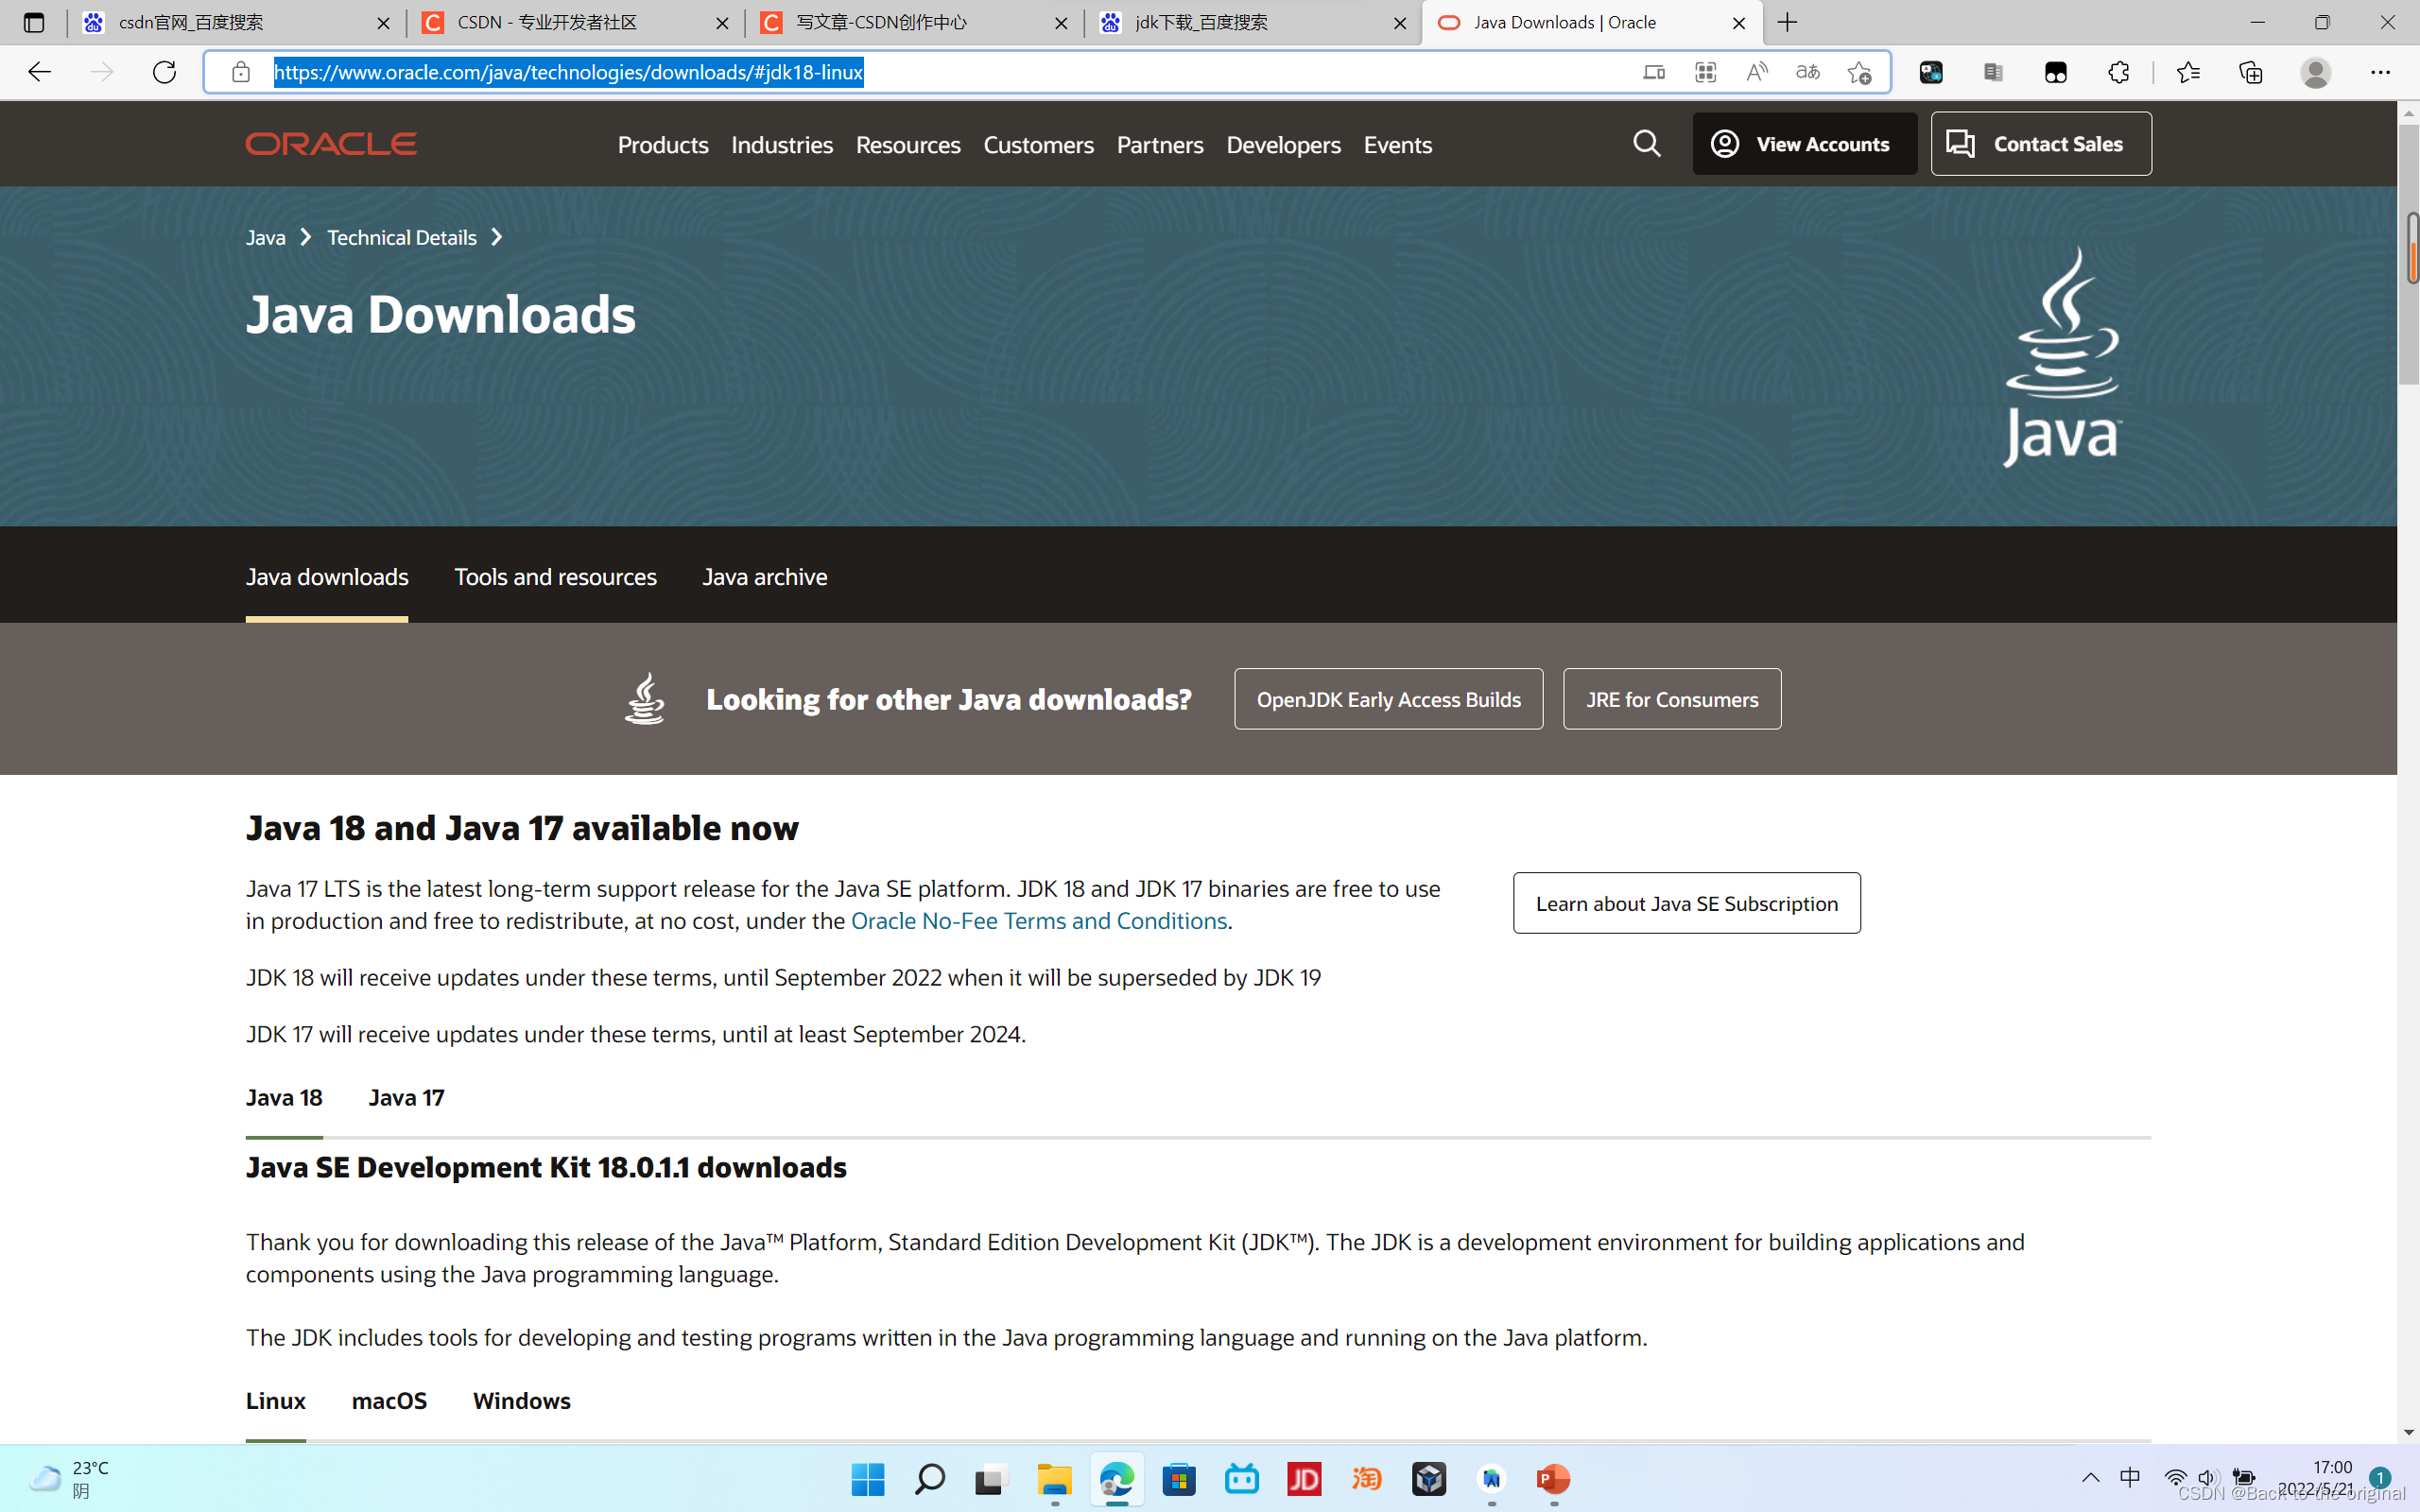Viewport: 2420px width, 1512px height.
Task: Click Learn about Java SE Subscription
Action: coord(1686,903)
